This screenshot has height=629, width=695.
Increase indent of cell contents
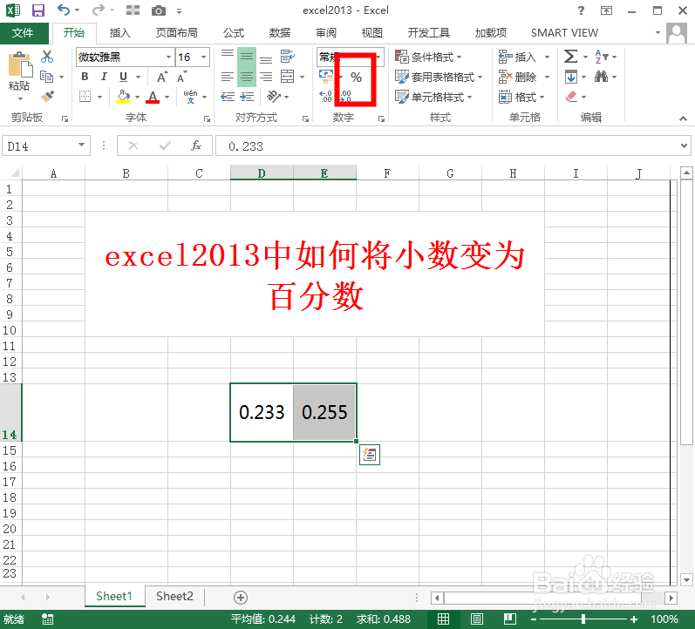pos(247,97)
